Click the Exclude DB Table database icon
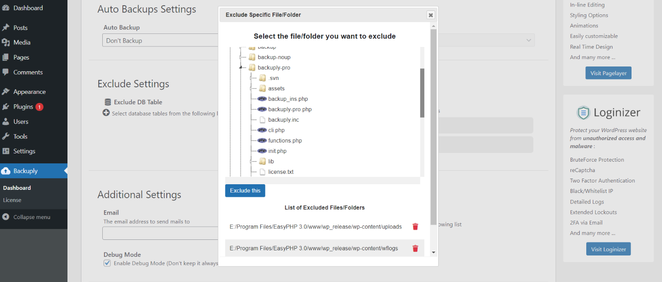The height and width of the screenshot is (282, 662). pyautogui.click(x=108, y=102)
